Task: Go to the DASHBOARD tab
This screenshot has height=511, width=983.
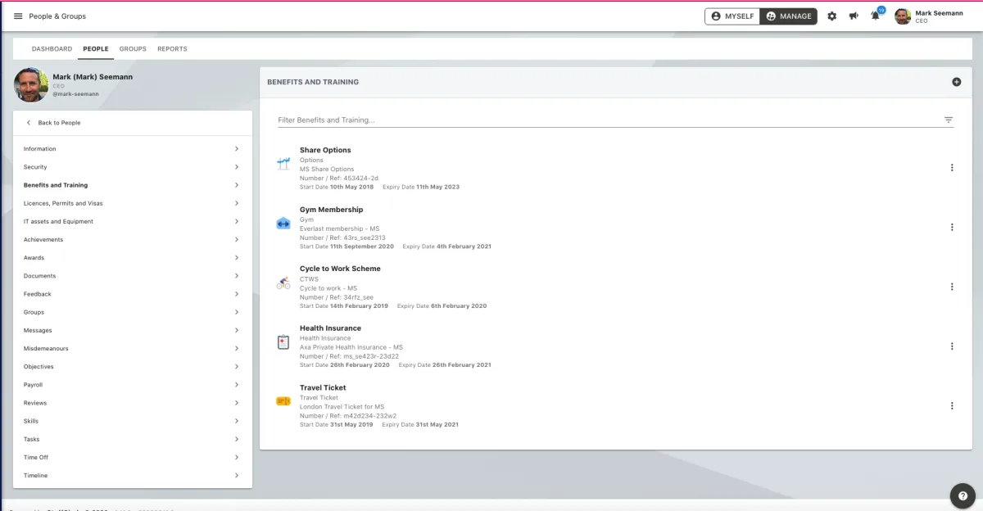Action: click(52, 49)
